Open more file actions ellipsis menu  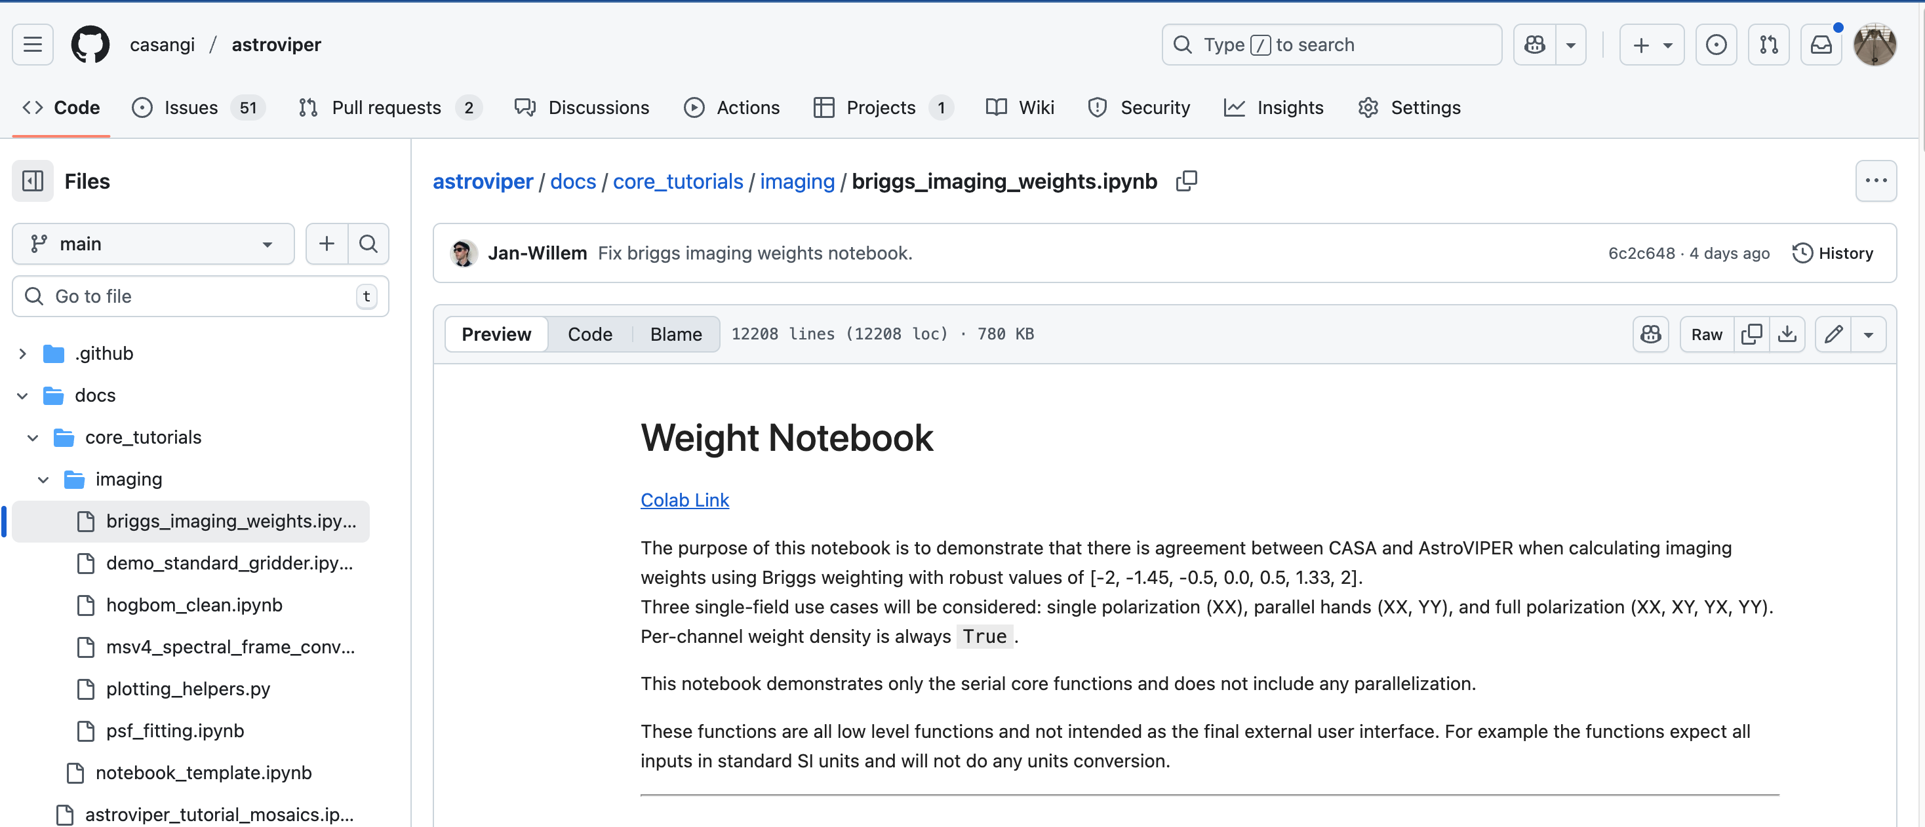click(x=1876, y=181)
